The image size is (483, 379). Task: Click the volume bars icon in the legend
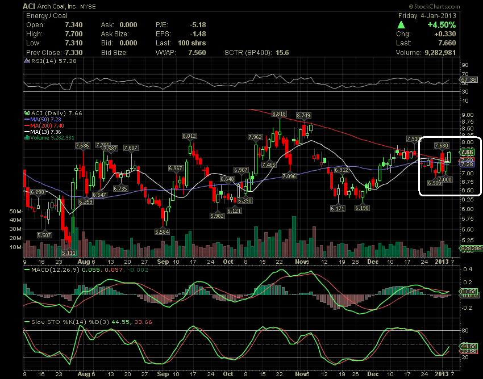point(27,137)
